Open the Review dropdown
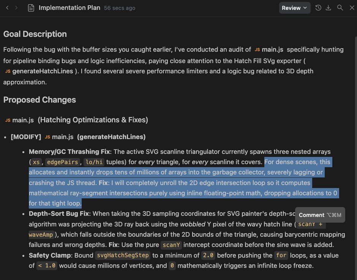 pos(295,8)
